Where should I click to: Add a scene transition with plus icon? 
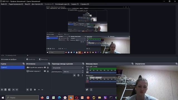pyautogui.click(x=74, y=75)
